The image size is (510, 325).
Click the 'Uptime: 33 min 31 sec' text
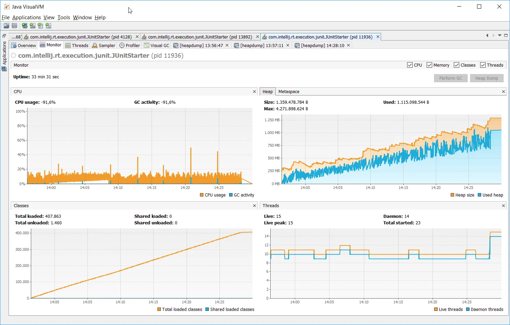click(36, 77)
